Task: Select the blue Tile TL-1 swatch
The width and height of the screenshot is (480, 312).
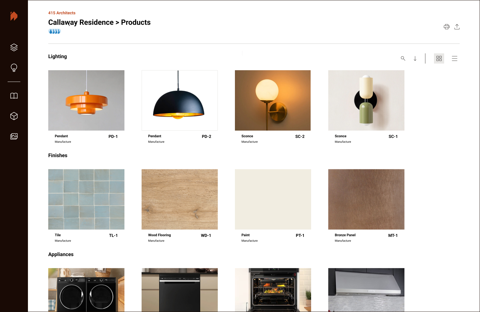Action: coord(86,199)
